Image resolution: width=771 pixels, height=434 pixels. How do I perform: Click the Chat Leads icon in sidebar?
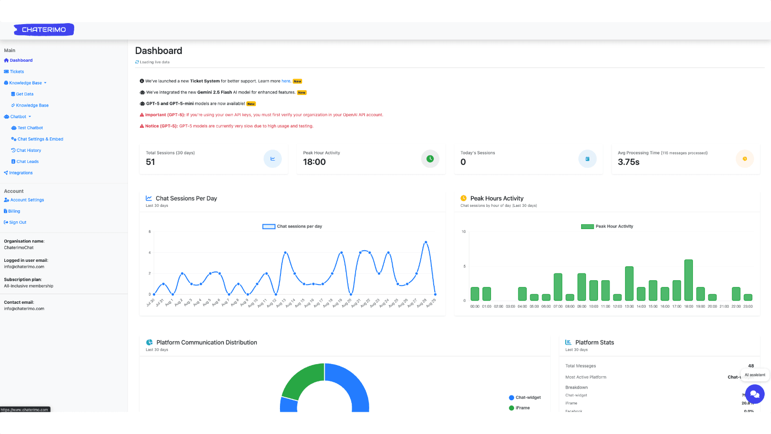pos(13,161)
